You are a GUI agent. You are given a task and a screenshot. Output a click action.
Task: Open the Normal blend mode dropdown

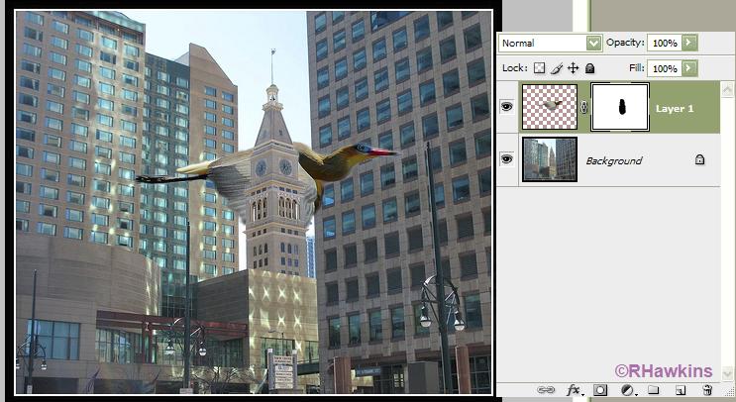pos(551,44)
